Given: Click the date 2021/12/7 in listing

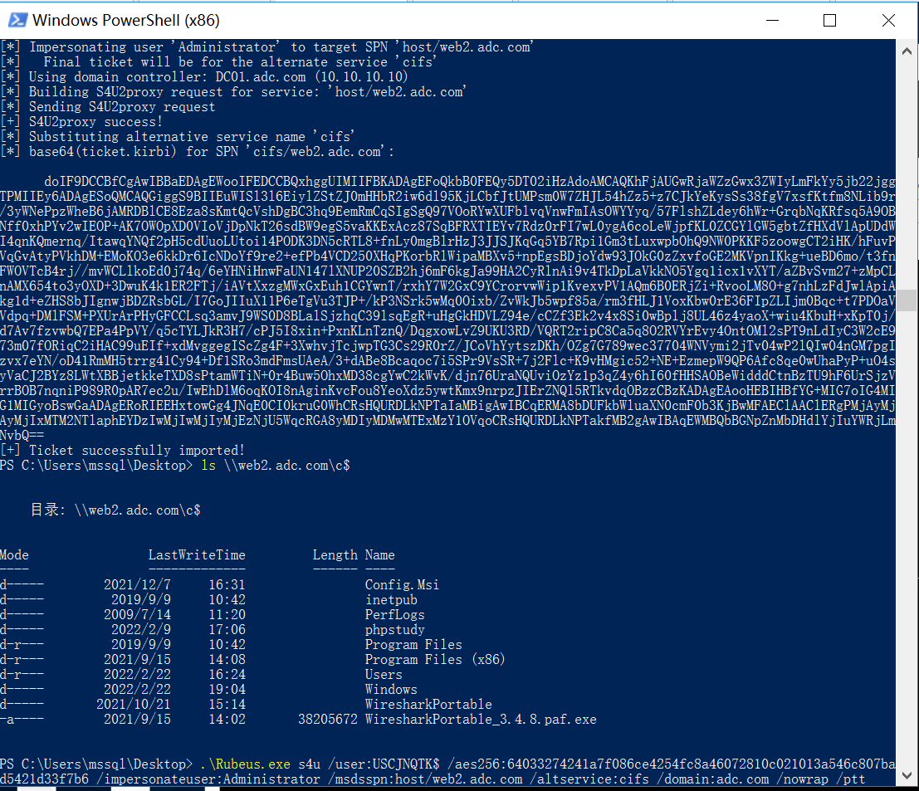Looking at the screenshot, I should pyautogui.click(x=137, y=585).
